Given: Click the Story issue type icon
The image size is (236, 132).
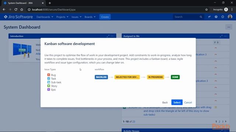Looking at the screenshot, I should [49, 86].
